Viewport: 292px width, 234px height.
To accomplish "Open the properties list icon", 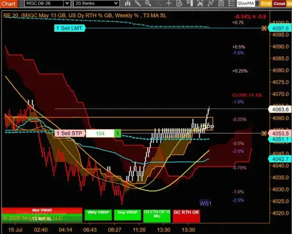I will [231, 3].
